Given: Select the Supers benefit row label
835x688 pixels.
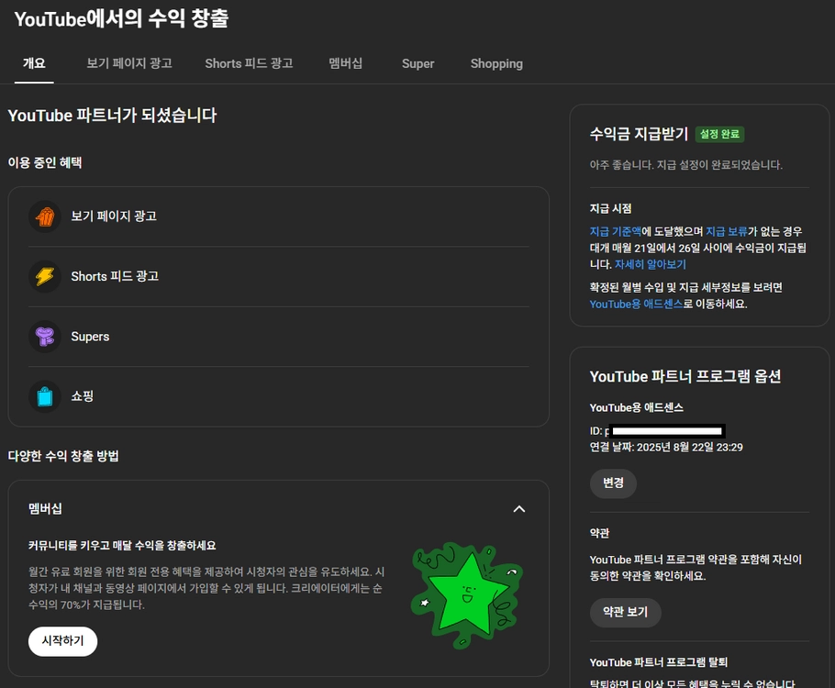Looking at the screenshot, I should [90, 337].
